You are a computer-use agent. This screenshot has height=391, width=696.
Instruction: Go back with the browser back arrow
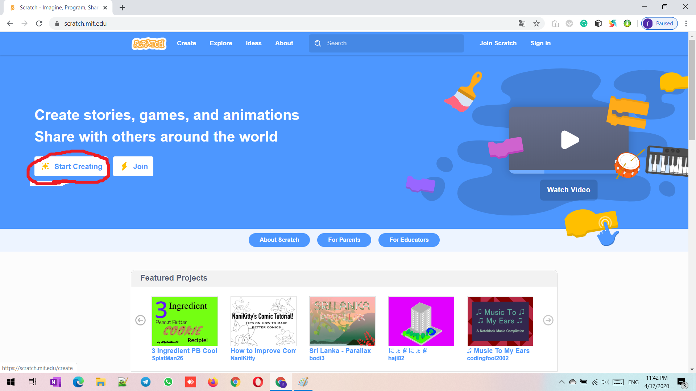(x=10, y=24)
